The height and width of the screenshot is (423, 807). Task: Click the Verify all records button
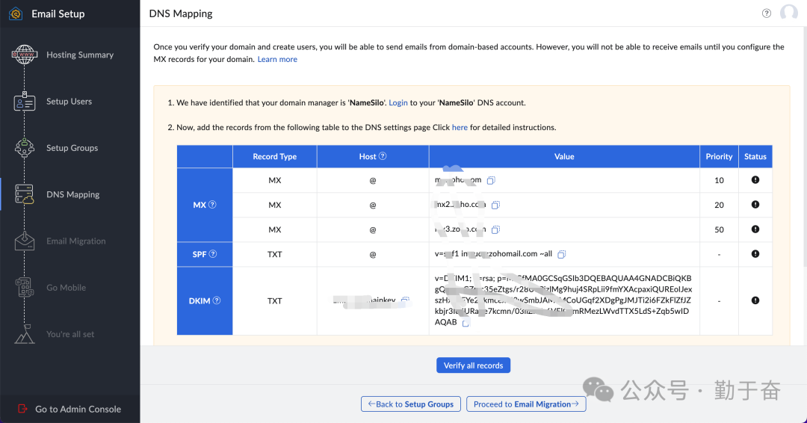click(473, 365)
